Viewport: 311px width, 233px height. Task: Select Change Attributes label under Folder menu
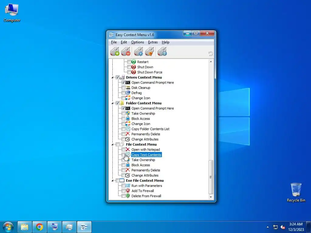(145, 139)
